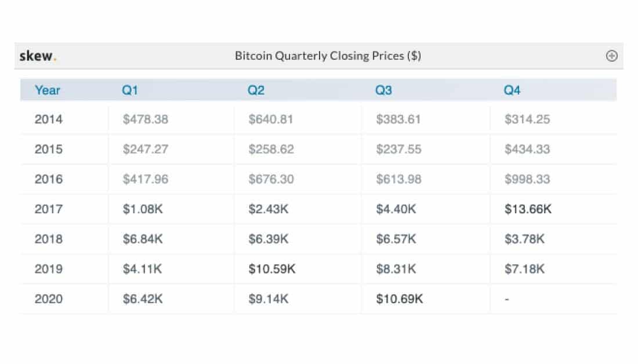Screen dimensions: 638x364
Task: Click the Year column header
Action: (x=48, y=90)
